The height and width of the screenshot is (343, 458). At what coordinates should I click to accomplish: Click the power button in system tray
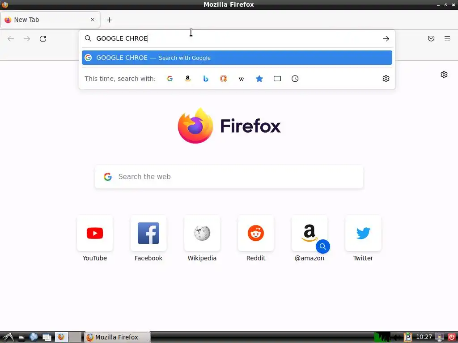tap(451, 337)
